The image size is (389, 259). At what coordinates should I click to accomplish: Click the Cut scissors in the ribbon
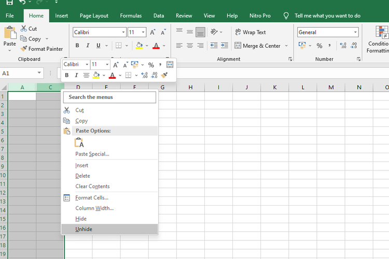pos(23,28)
